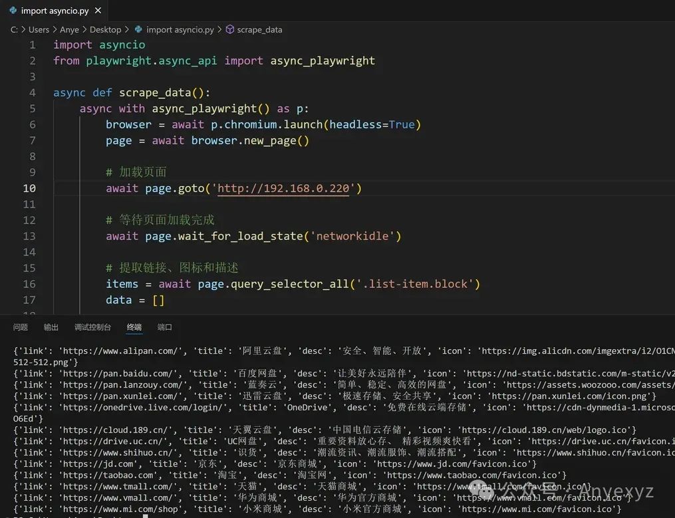Click the www.mi.com/favicon.ico icon URL
The image size is (675, 518).
[x=537, y=509]
